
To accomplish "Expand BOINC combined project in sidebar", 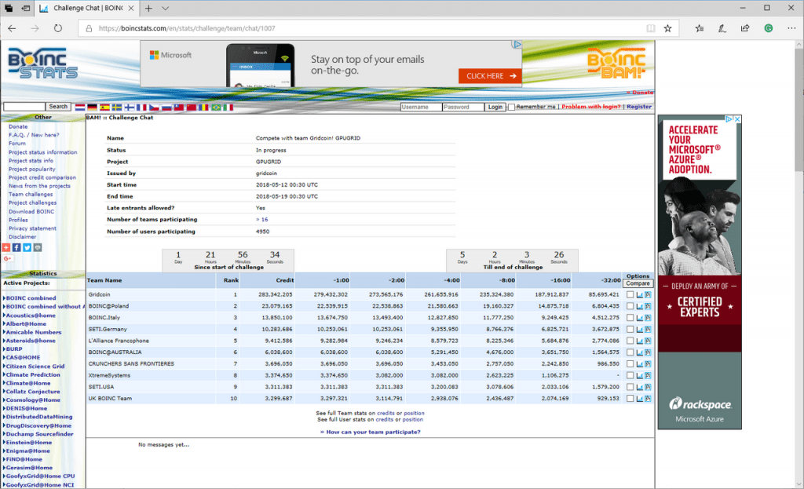I will [30, 297].
